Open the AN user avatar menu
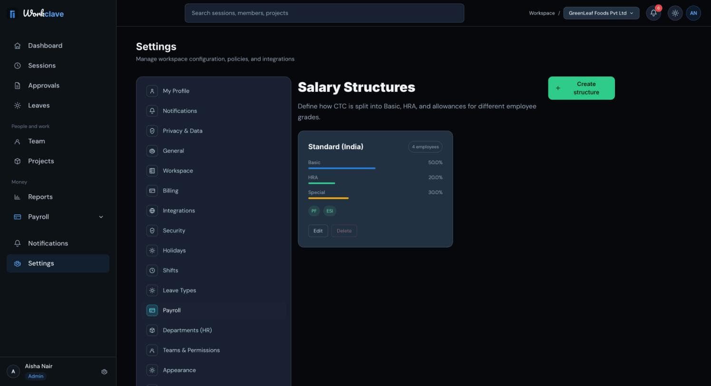The image size is (711, 386). (693, 13)
